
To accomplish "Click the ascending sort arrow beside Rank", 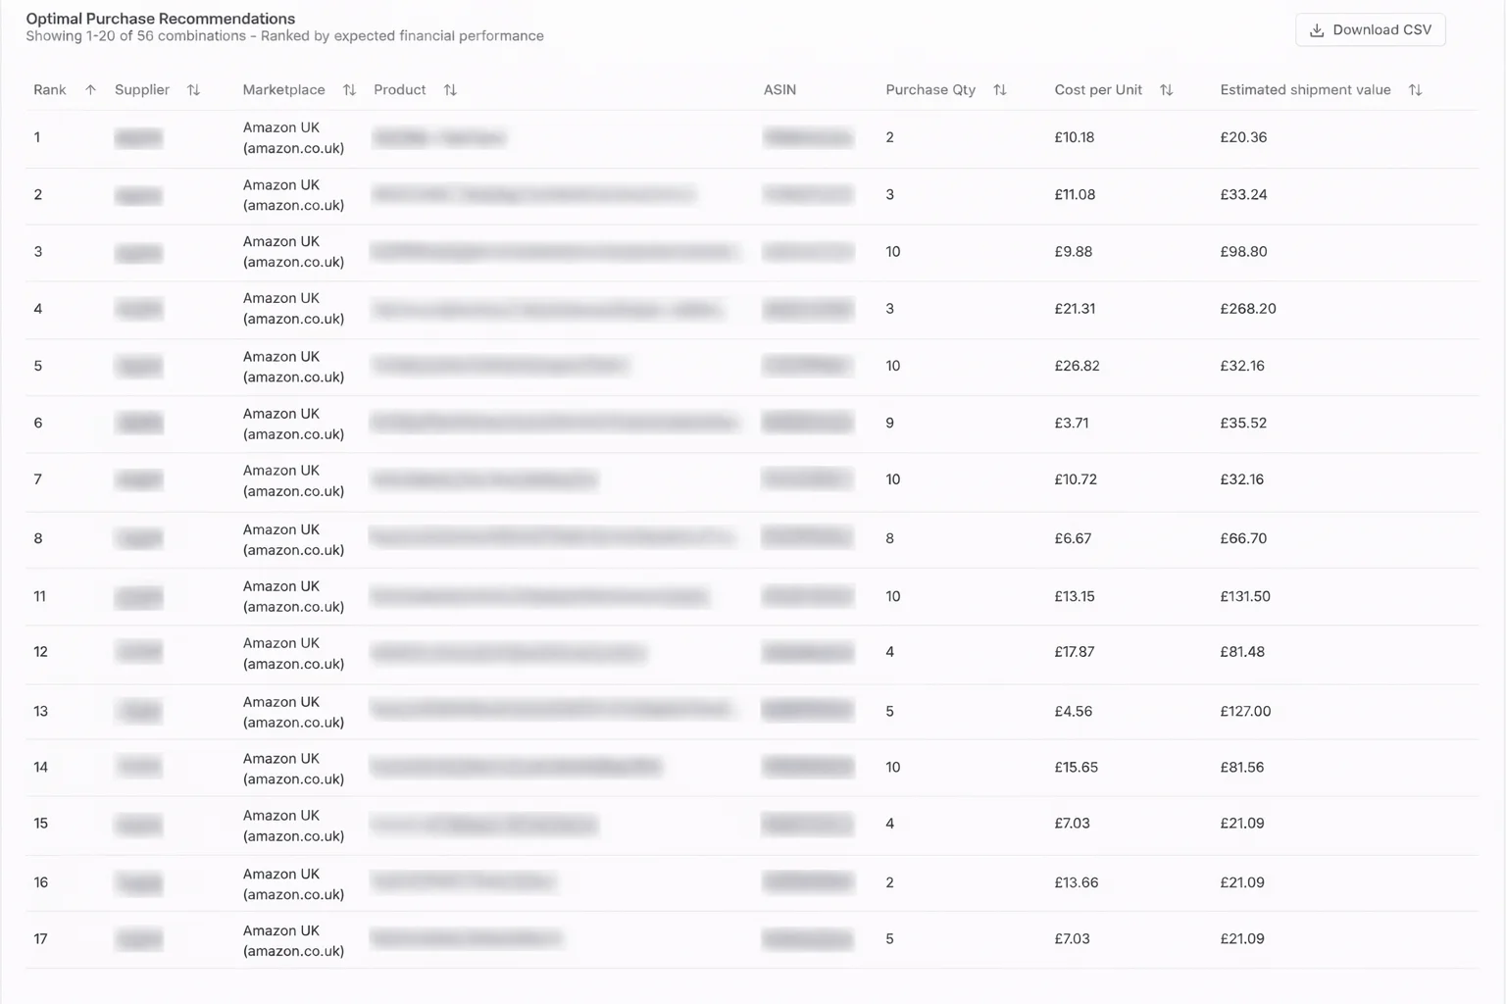I will click(89, 89).
